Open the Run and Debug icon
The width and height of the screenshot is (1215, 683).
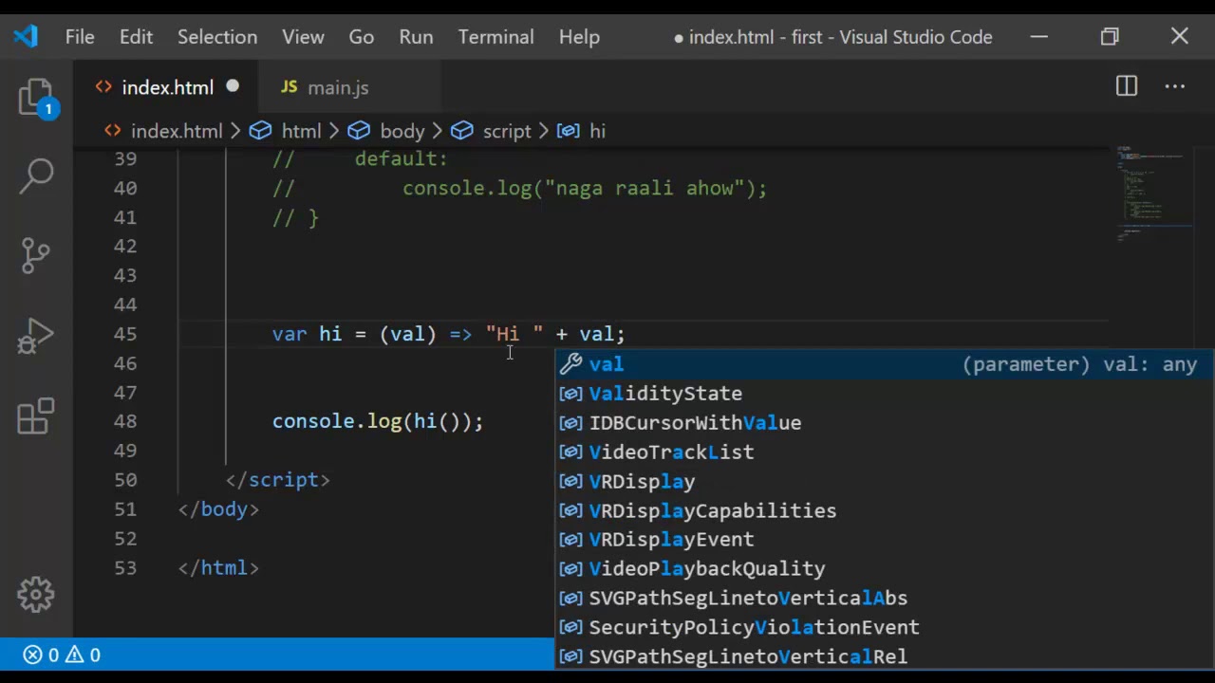36,336
